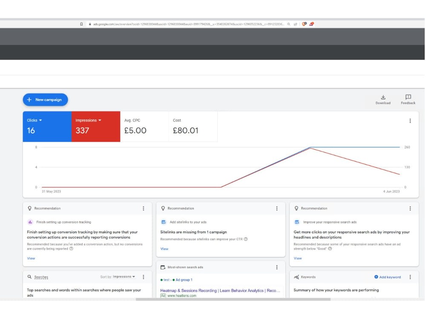Click the Keywords card icon
This screenshot has width=426, height=319.
tap(296, 277)
